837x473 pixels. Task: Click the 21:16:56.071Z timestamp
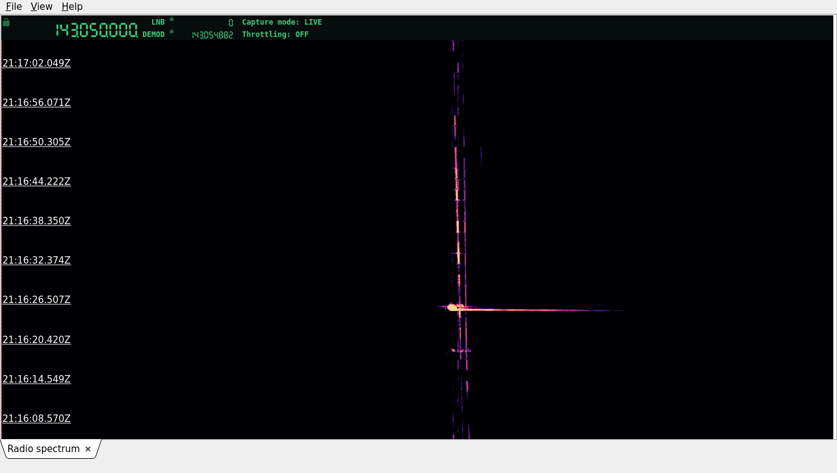(x=37, y=102)
